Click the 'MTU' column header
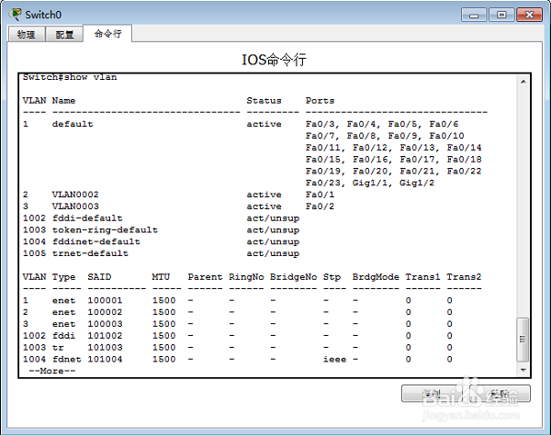The height and width of the screenshot is (435, 551). click(161, 277)
